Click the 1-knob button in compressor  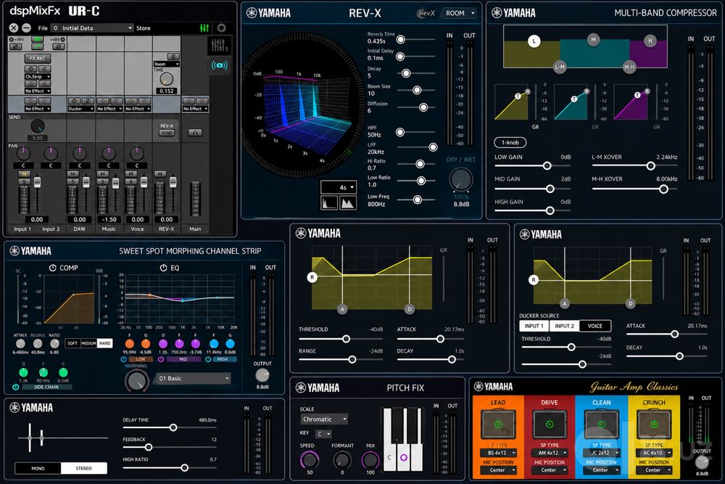pyautogui.click(x=510, y=142)
